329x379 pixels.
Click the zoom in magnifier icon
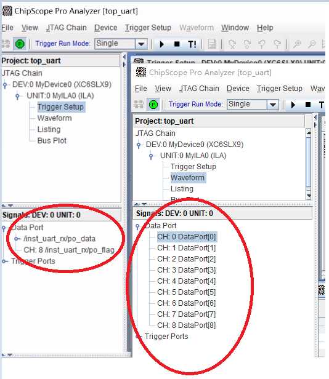(x=297, y=44)
